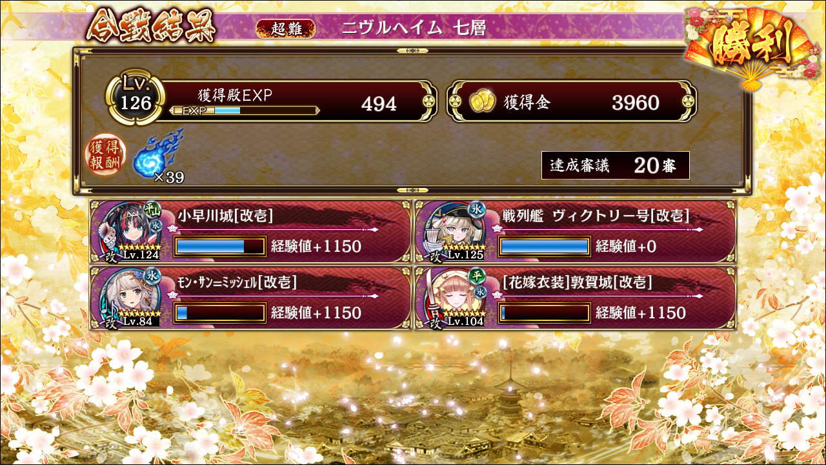This screenshot has height=465, width=826.
Task: Click the 達成審議 20審 box
Action: click(616, 165)
